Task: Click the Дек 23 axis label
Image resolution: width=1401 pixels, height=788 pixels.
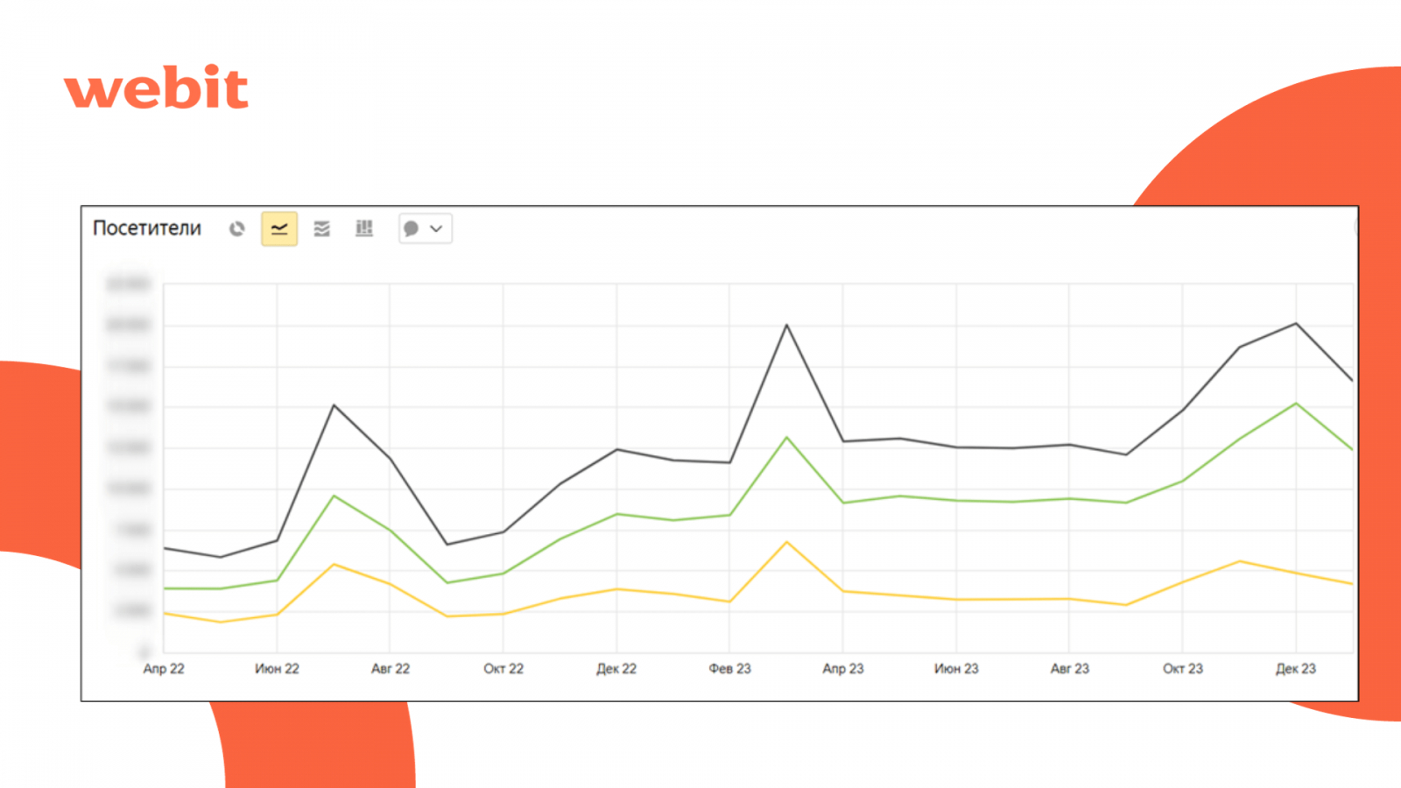Action: pyautogui.click(x=1296, y=669)
